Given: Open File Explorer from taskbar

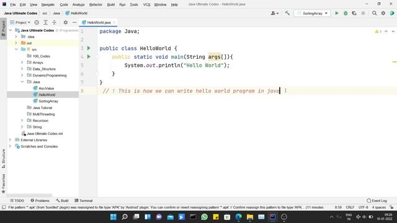Looking at the screenshot, I should (250, 217).
